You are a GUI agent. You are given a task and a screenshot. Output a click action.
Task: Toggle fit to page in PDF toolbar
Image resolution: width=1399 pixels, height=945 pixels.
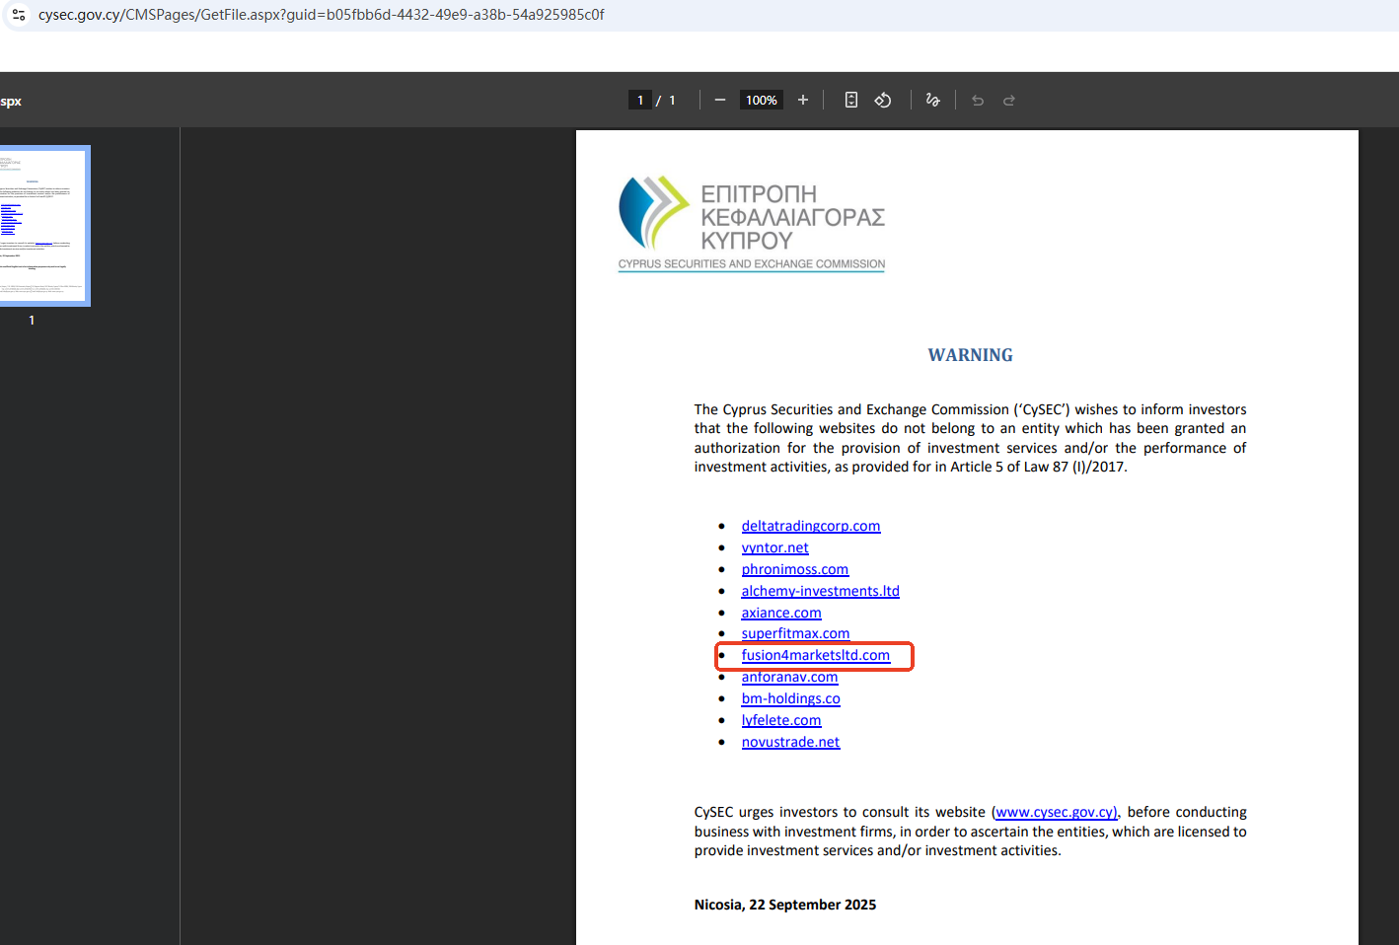(851, 100)
